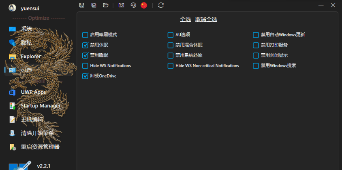Check the AU选项 checkbox
Screen dimensions: 342x170
click(x=170, y=35)
